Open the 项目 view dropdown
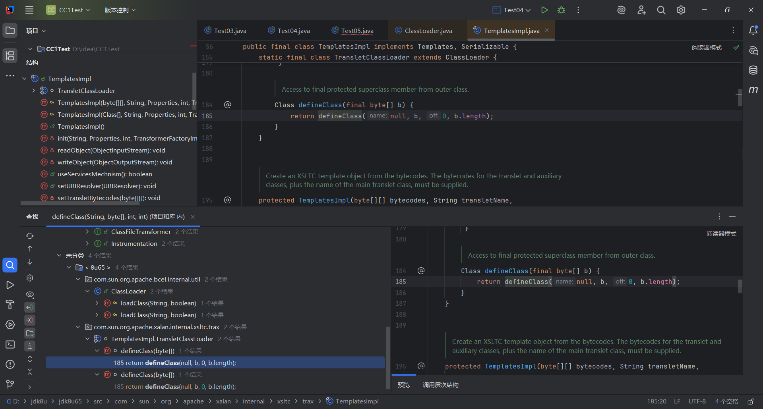763x409 pixels. (36, 31)
